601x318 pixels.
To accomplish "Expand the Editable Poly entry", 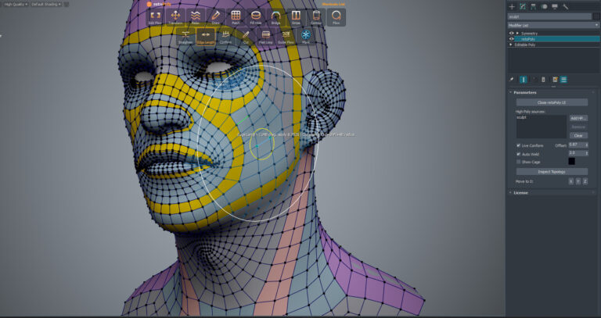I will [x=510, y=45].
